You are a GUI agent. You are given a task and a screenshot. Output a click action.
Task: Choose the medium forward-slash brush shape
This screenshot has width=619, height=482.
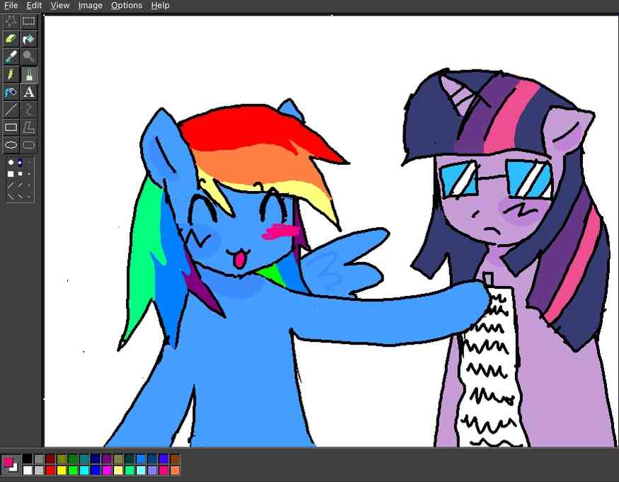(20, 185)
